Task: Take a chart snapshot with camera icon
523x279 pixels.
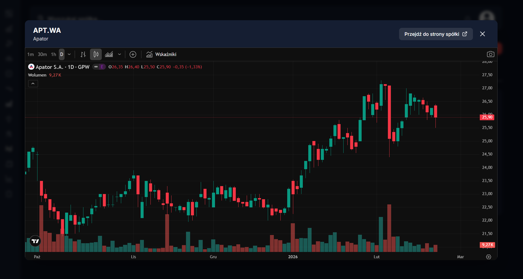Action: click(x=490, y=54)
